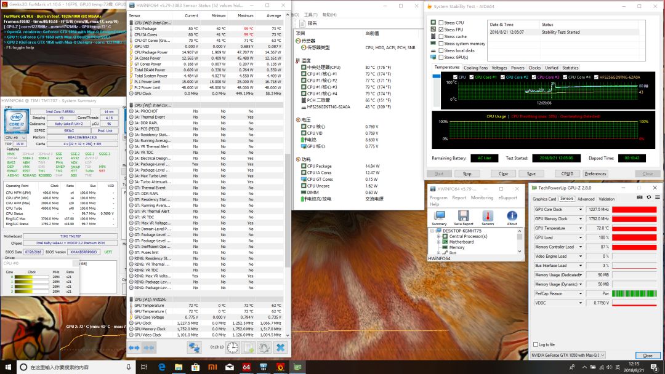Enable Stress cache checkbox
This screenshot has height=374, width=665.
[x=441, y=37]
